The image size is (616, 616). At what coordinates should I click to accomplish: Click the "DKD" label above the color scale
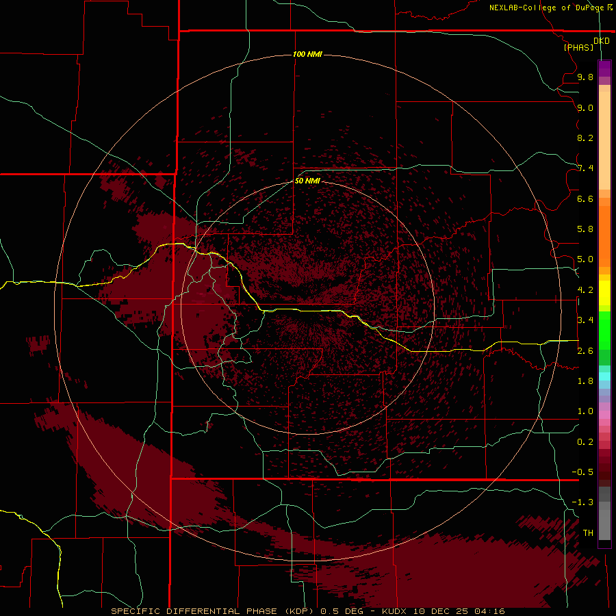(602, 41)
